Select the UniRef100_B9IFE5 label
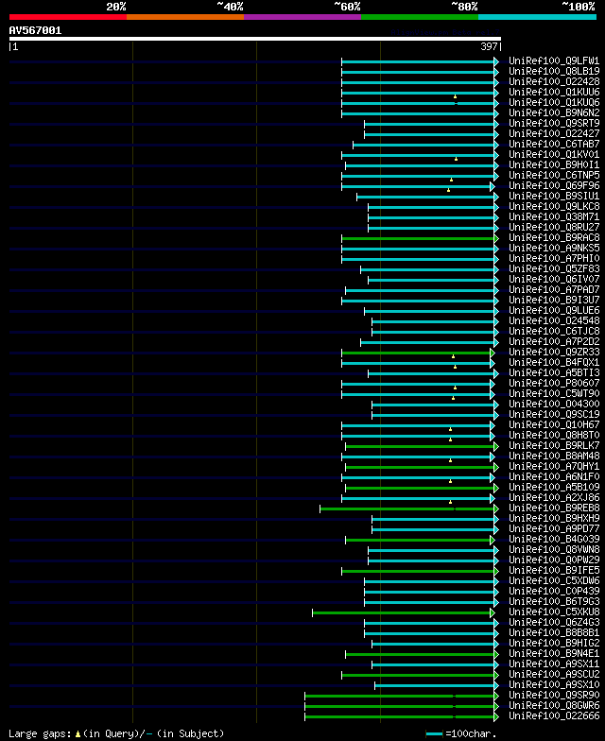This screenshot has width=605, height=741. pyautogui.click(x=554, y=571)
